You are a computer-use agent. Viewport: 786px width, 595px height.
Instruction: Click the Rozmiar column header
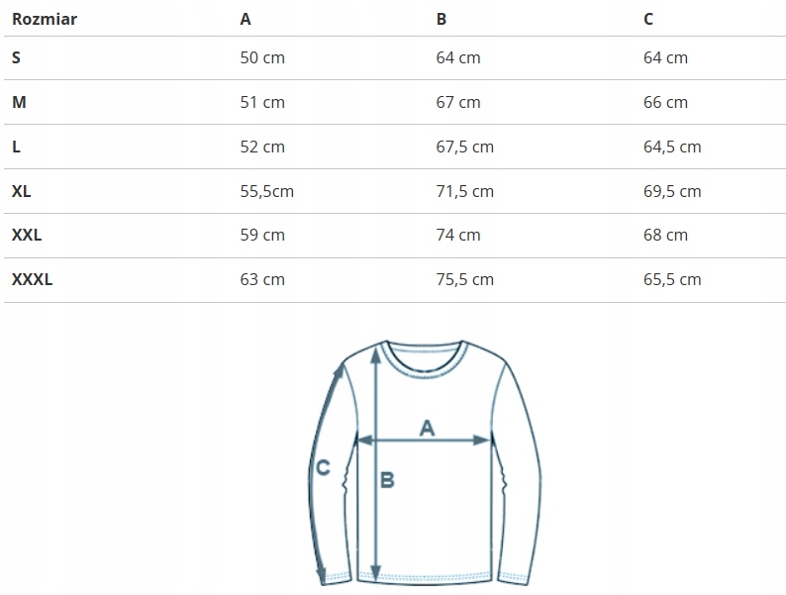45,19
